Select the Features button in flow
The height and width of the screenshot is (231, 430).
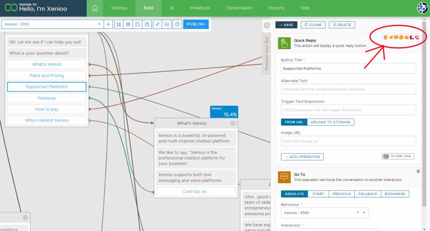pos(47,98)
